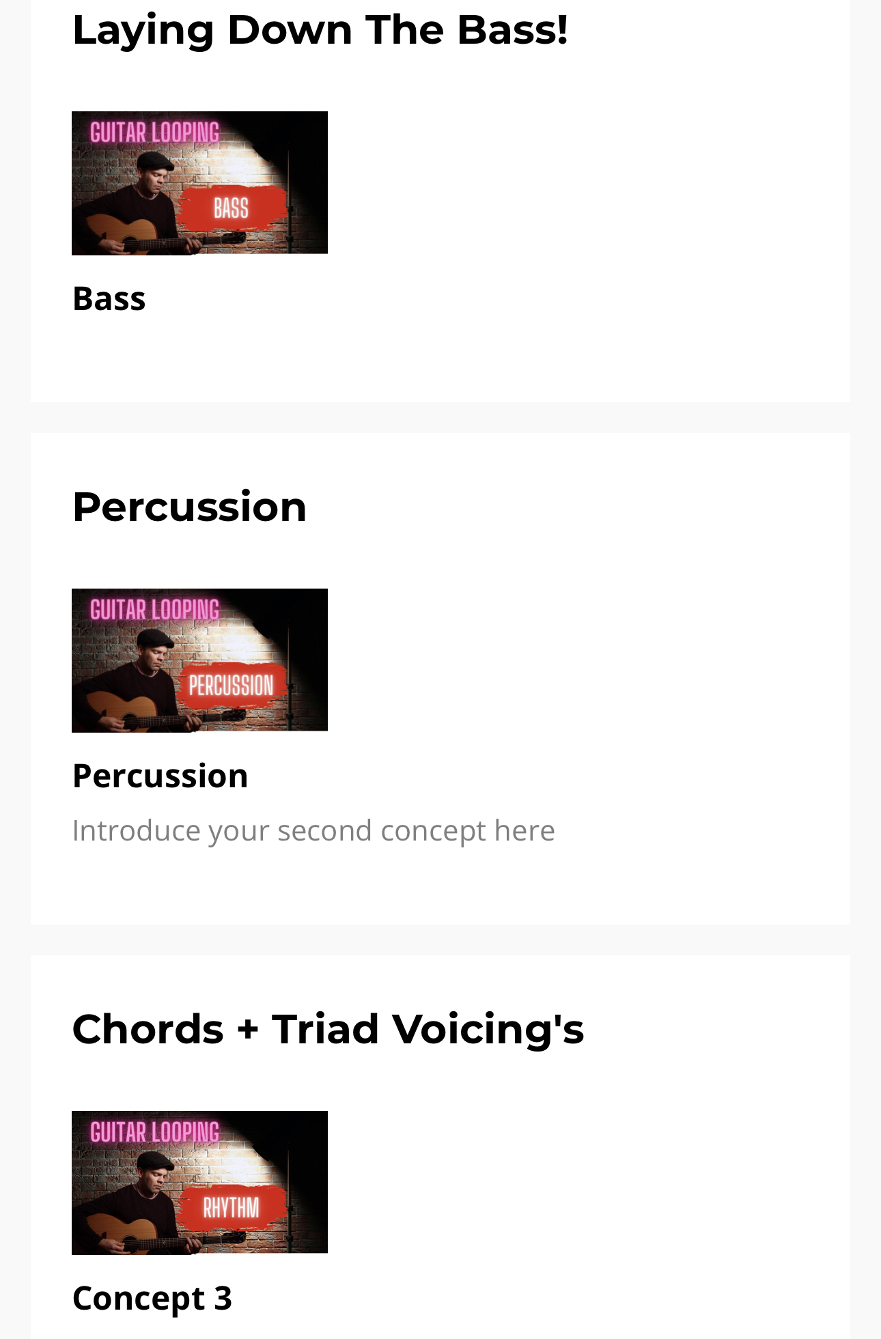
Task: Select the Laying Down The Bass! heading
Action: tap(320, 30)
